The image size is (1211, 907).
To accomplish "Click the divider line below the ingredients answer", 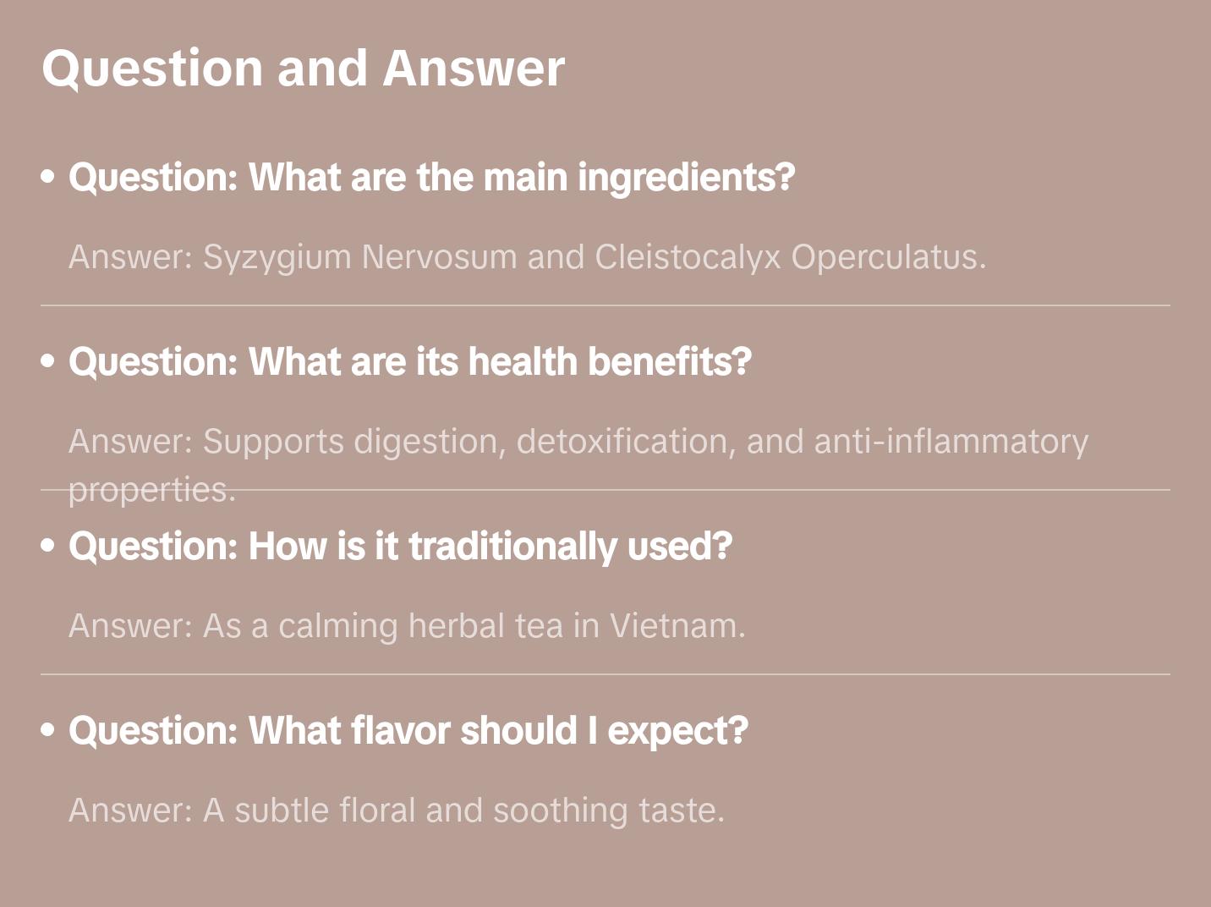I will click(x=605, y=305).
